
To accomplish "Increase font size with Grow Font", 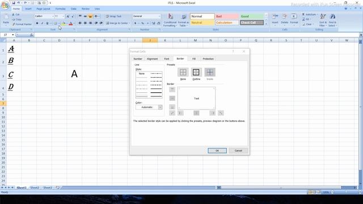I will (x=68, y=16).
